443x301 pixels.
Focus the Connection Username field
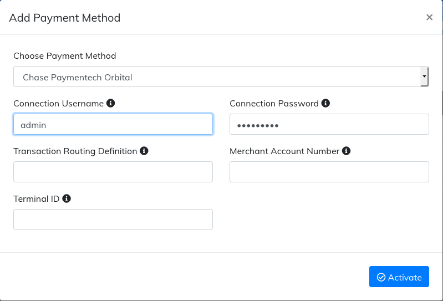click(x=113, y=124)
